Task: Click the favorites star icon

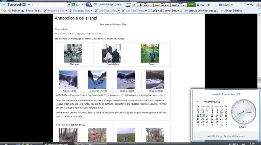Action: tap(5, 11)
